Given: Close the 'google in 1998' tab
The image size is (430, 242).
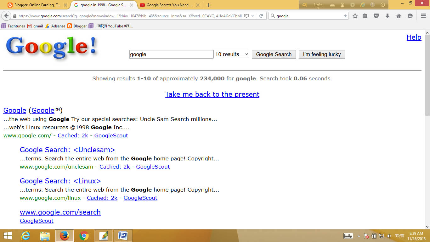Looking at the screenshot, I should [132, 5].
